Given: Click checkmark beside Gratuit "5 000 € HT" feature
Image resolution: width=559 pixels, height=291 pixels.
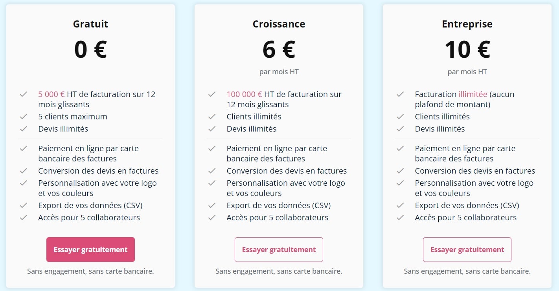Looking at the screenshot, I should 24,94.
